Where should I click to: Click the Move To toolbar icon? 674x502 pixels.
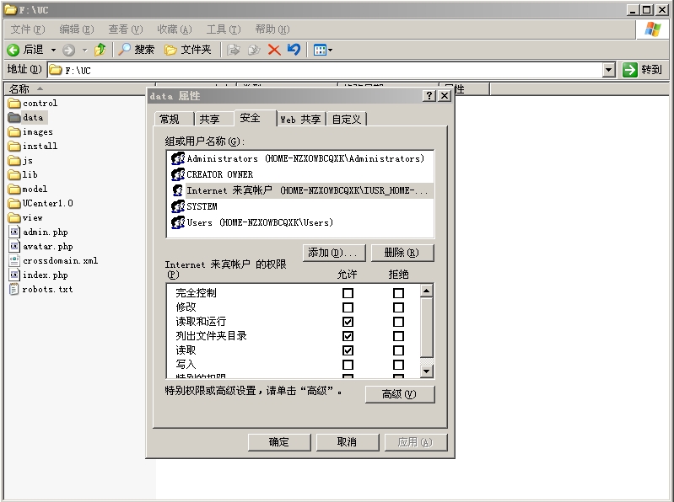tap(233, 50)
